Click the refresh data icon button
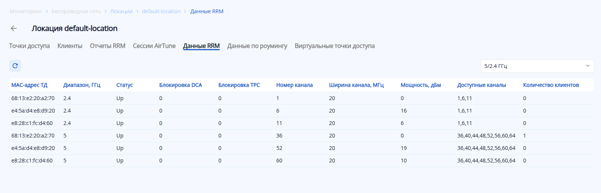 15,66
